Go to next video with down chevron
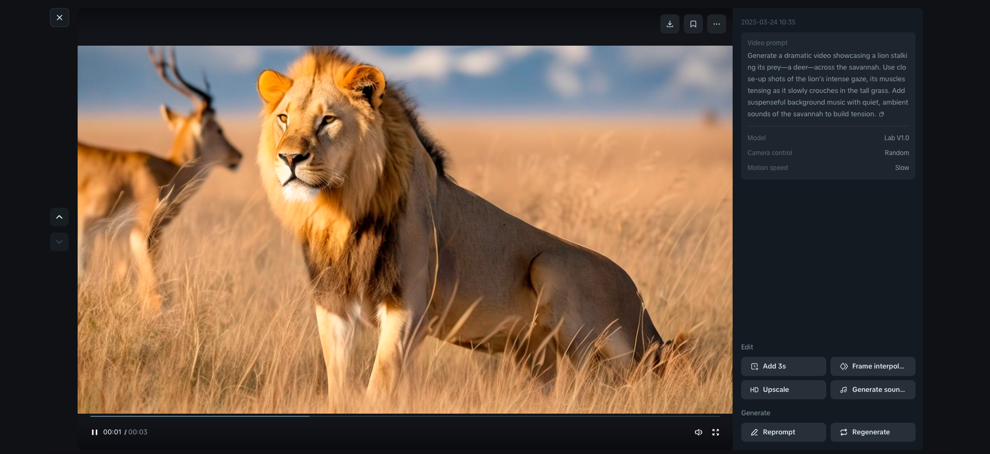Viewport: 990px width, 454px height. coord(60,242)
